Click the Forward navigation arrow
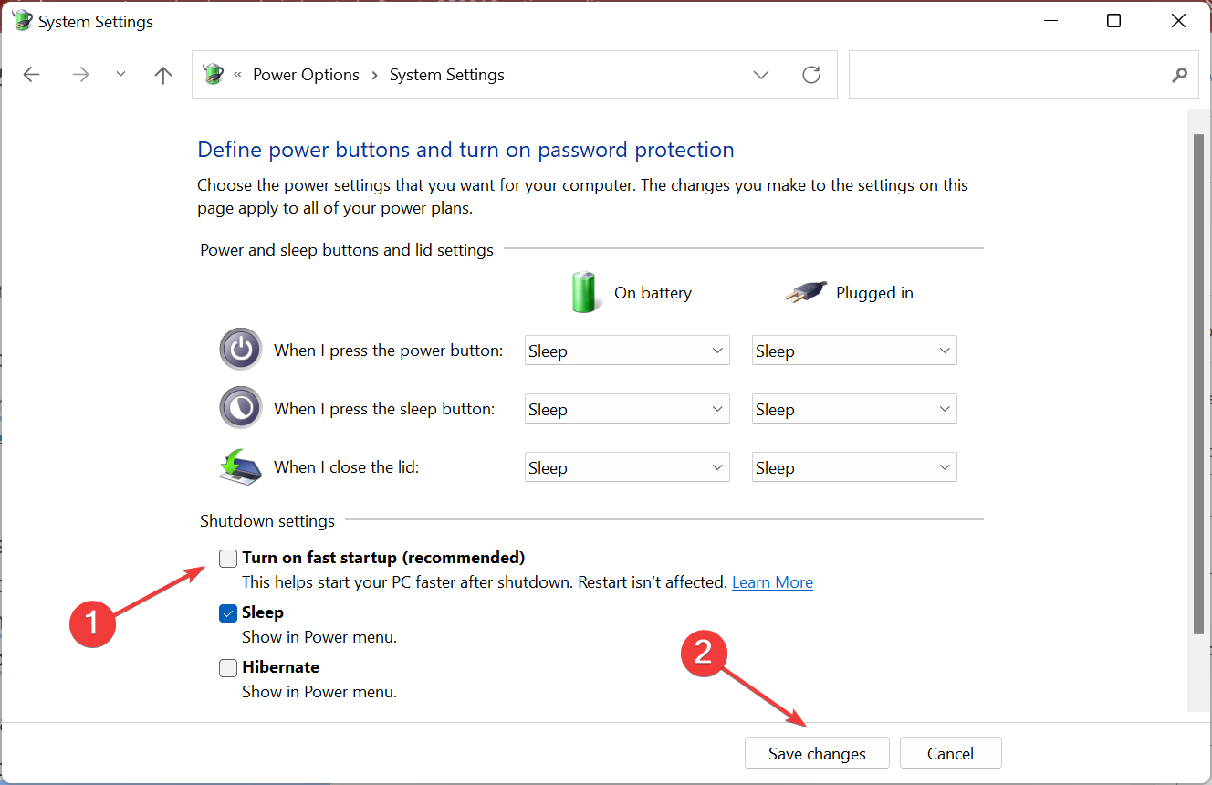Screen dimensions: 1212x785 (81, 75)
